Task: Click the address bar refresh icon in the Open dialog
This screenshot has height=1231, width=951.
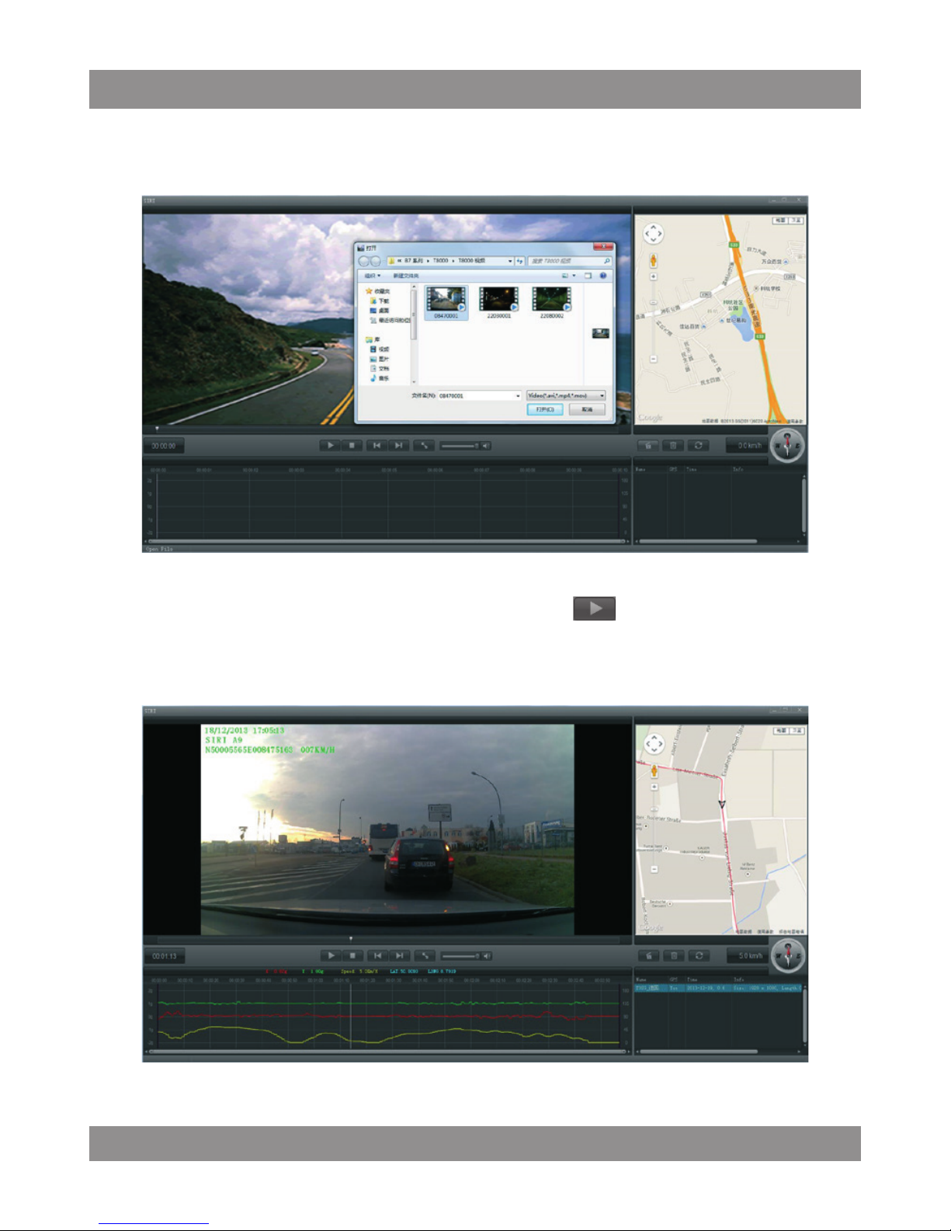Action: (x=520, y=262)
